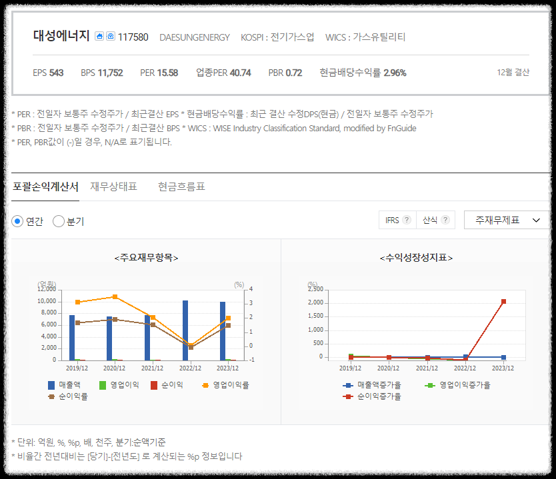This screenshot has height=479, width=556.
Task: Switch to the 현금흐름표 tab
Action: point(181,187)
